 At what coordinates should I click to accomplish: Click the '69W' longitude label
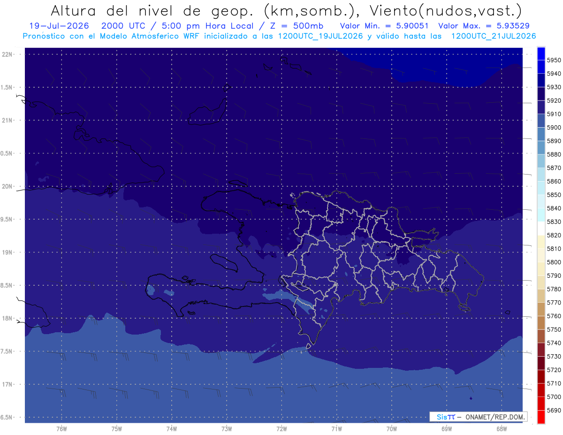pyautogui.click(x=447, y=429)
